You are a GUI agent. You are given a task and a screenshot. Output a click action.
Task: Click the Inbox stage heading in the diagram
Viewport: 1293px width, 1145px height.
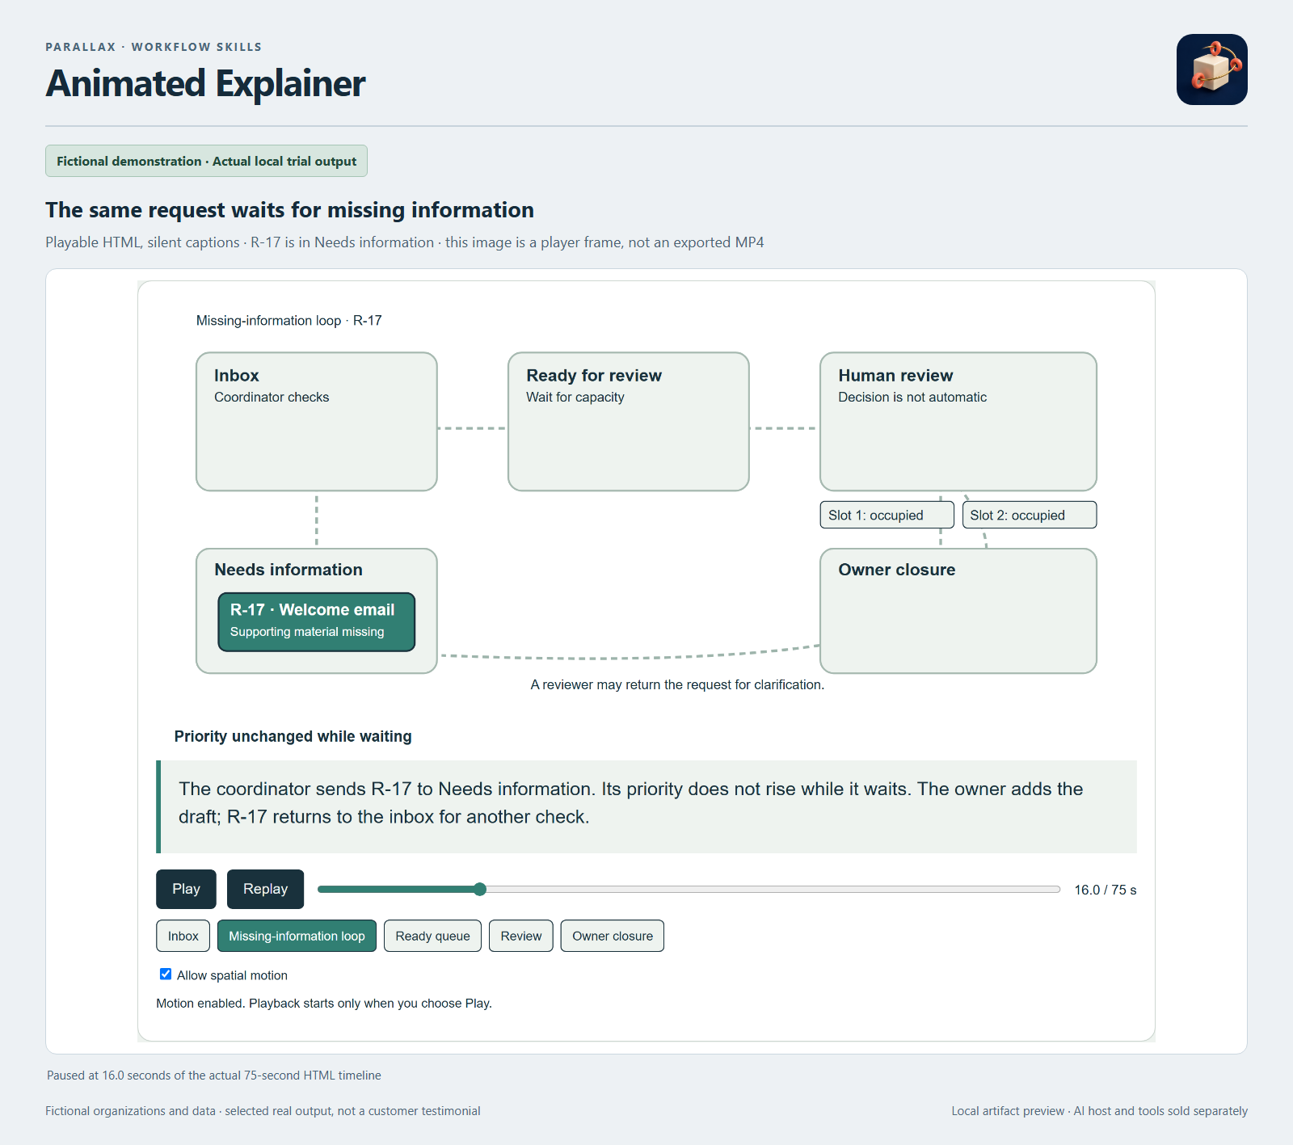pyautogui.click(x=237, y=376)
